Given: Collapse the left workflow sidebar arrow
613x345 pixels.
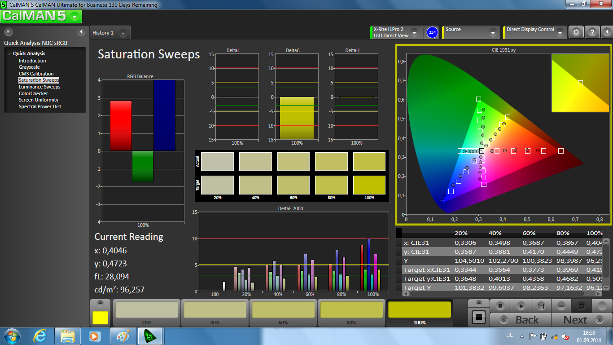Looking at the screenshot, I should pos(81,32).
